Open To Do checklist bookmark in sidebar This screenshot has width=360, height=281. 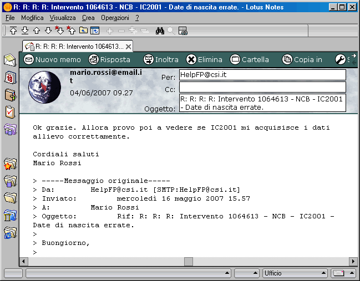10,112
